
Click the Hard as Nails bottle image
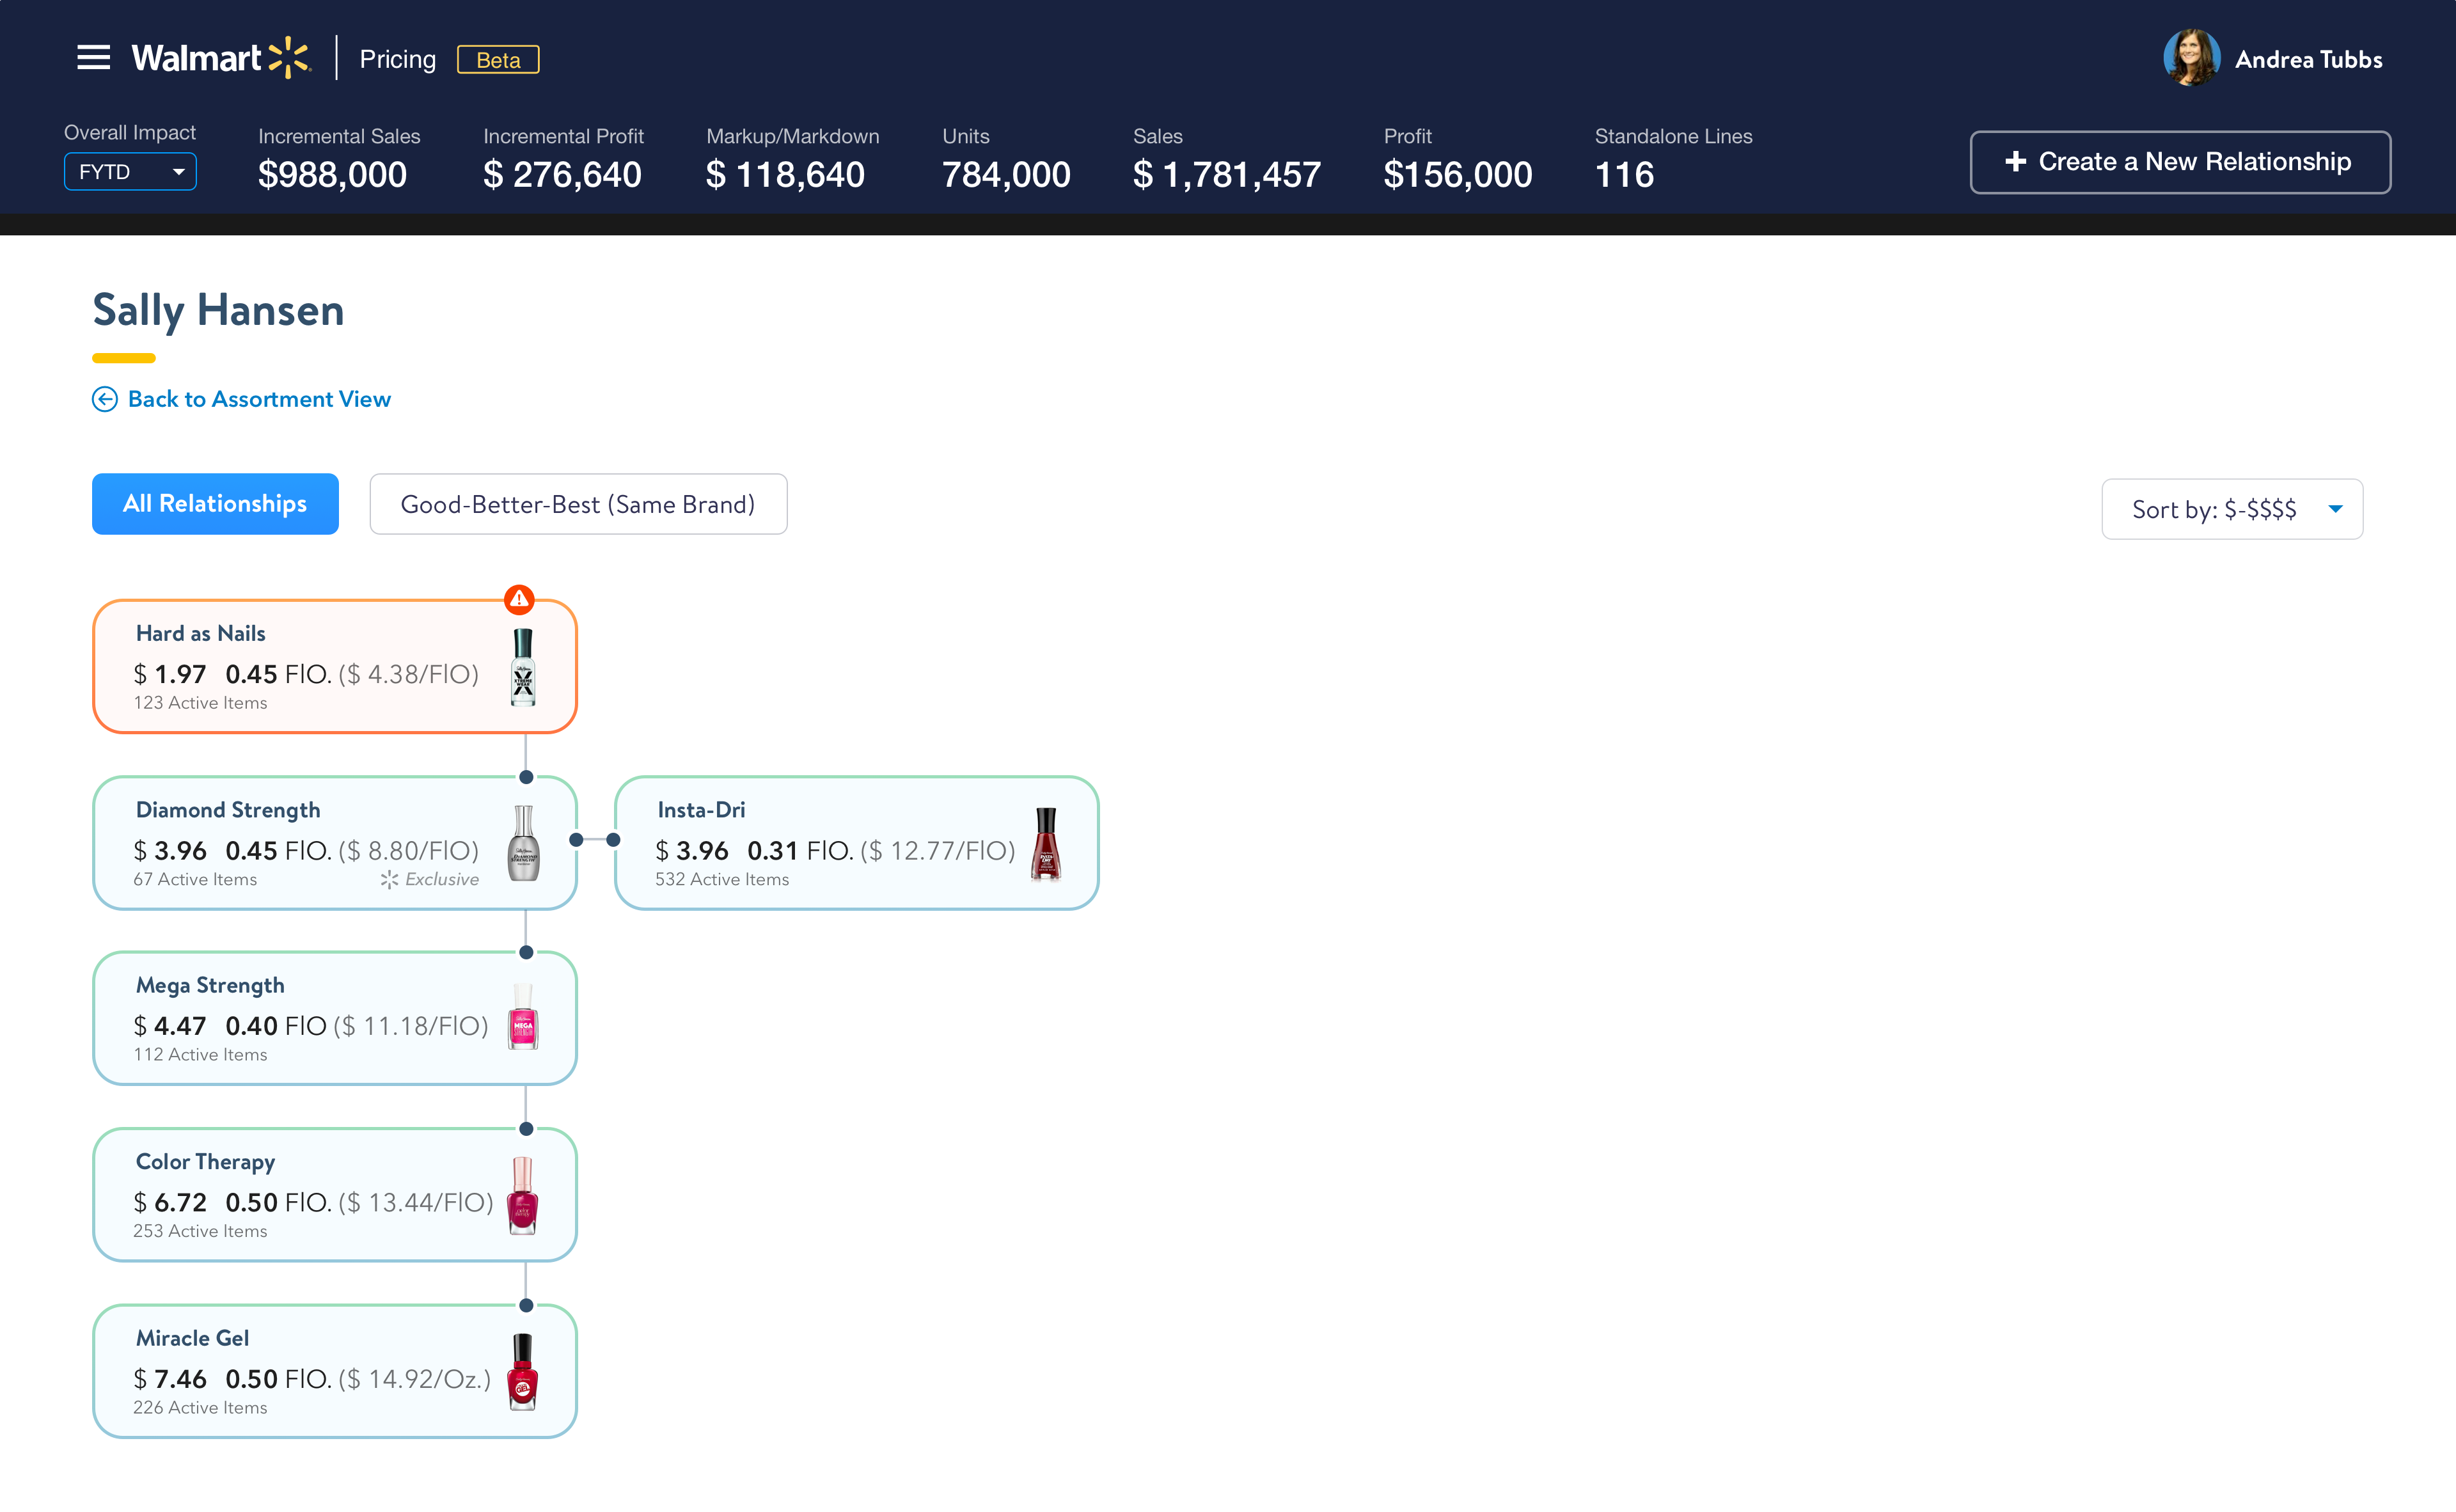(x=523, y=667)
